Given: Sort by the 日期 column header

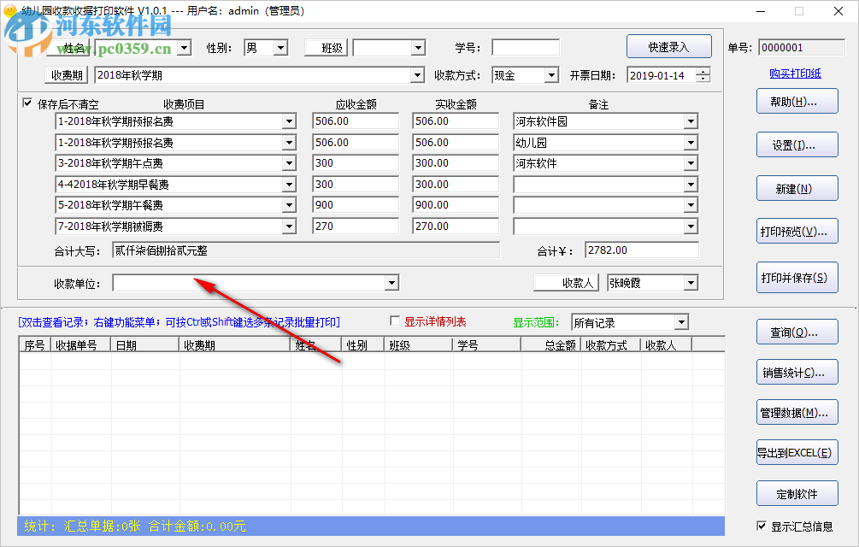Looking at the screenshot, I should click(145, 345).
